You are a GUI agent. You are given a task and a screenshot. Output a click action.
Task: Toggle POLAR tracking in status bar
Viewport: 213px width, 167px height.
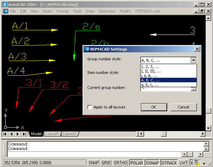coord(136,162)
